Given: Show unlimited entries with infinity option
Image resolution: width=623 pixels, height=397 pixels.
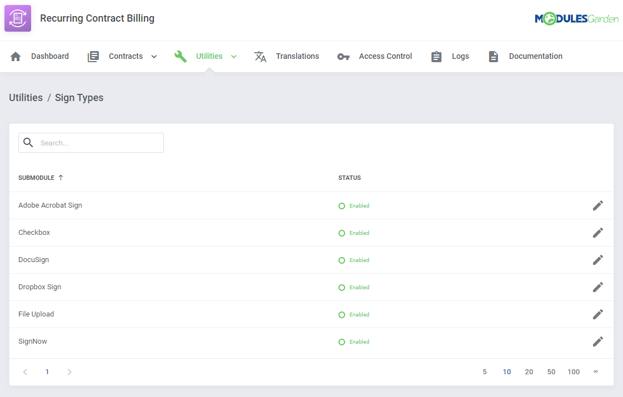Looking at the screenshot, I should click(x=596, y=371).
